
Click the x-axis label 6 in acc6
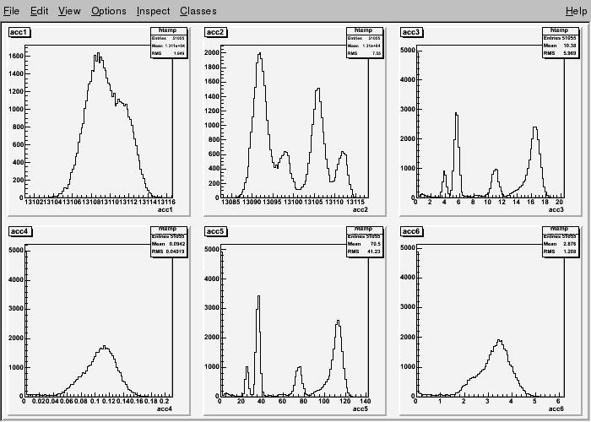[558, 401]
